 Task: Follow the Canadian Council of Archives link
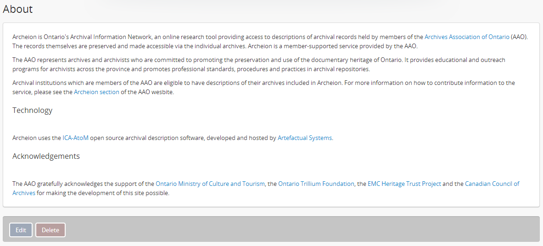pos(492,184)
